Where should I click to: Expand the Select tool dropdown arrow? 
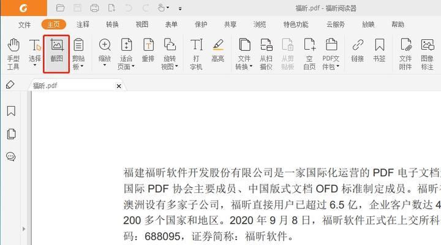(x=35, y=66)
